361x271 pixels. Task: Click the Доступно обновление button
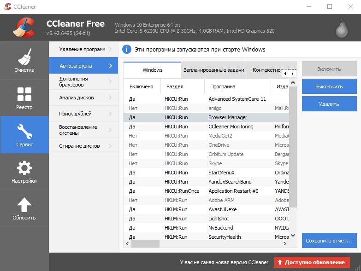pos(312,262)
